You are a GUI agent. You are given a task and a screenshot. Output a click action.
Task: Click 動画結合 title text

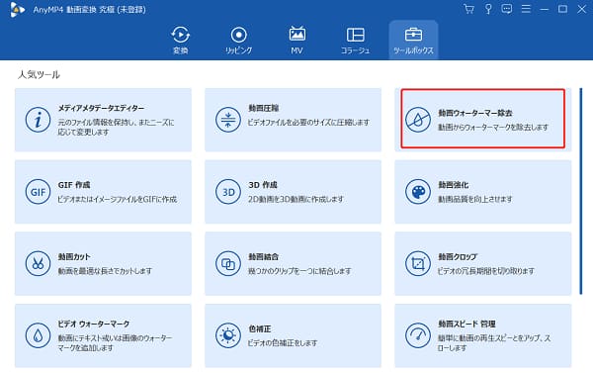pos(263,256)
